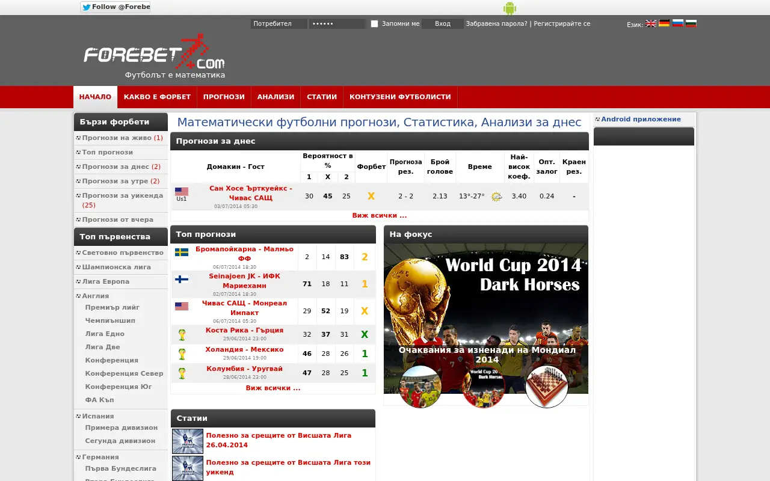
Task: Click 'Виж всички ...' under Прогнози за днес
Action: [x=380, y=215]
